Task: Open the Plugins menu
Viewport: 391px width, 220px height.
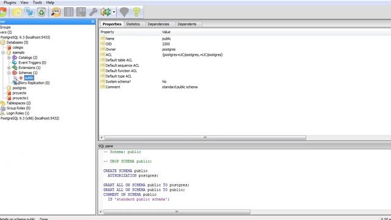Action: pyautogui.click(x=10, y=2)
